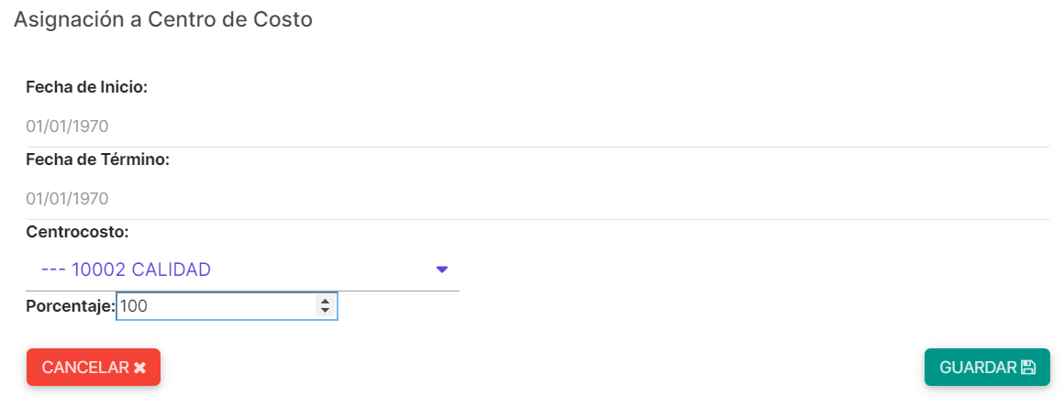Discard changes with the CANCELAR button
This screenshot has height=407, width=1064.
pyautogui.click(x=93, y=368)
